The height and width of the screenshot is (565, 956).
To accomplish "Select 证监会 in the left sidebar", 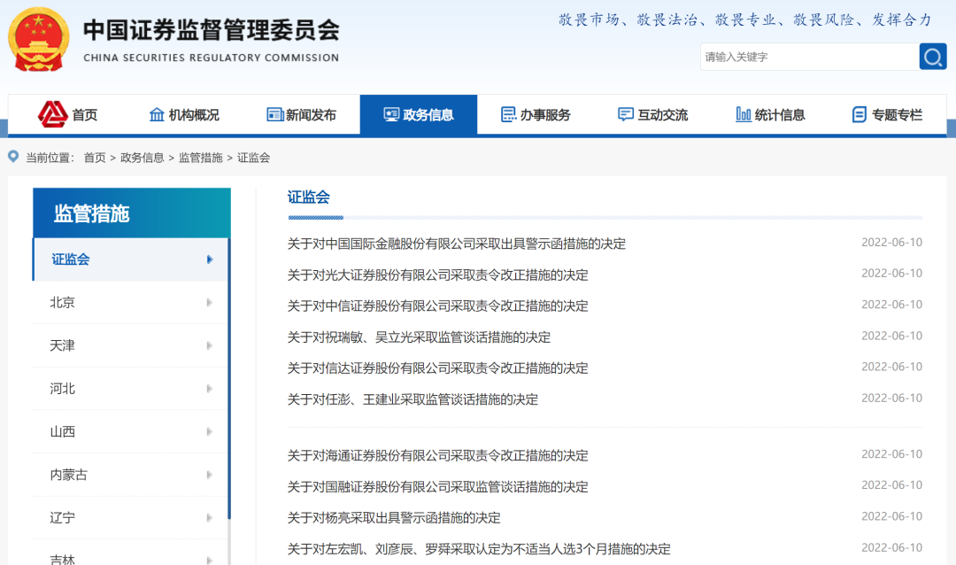I will (x=71, y=259).
